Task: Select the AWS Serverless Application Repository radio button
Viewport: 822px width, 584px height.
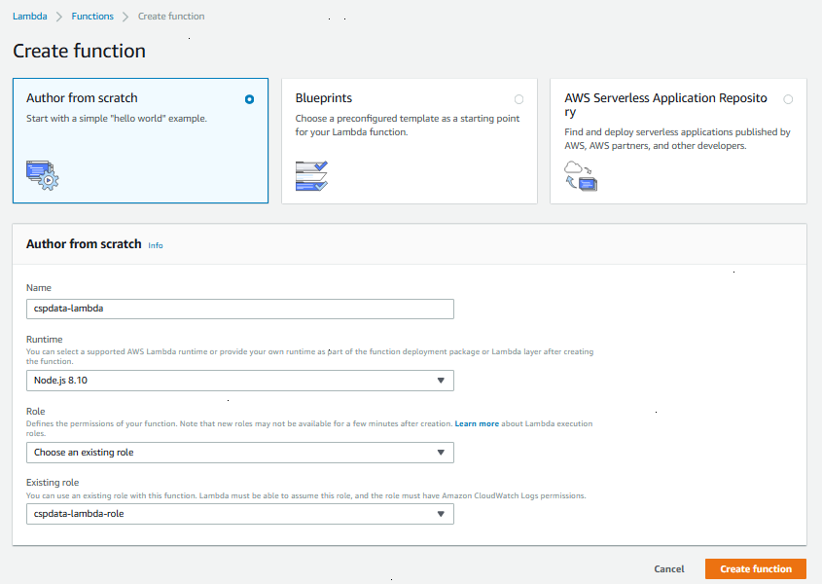Action: click(788, 98)
